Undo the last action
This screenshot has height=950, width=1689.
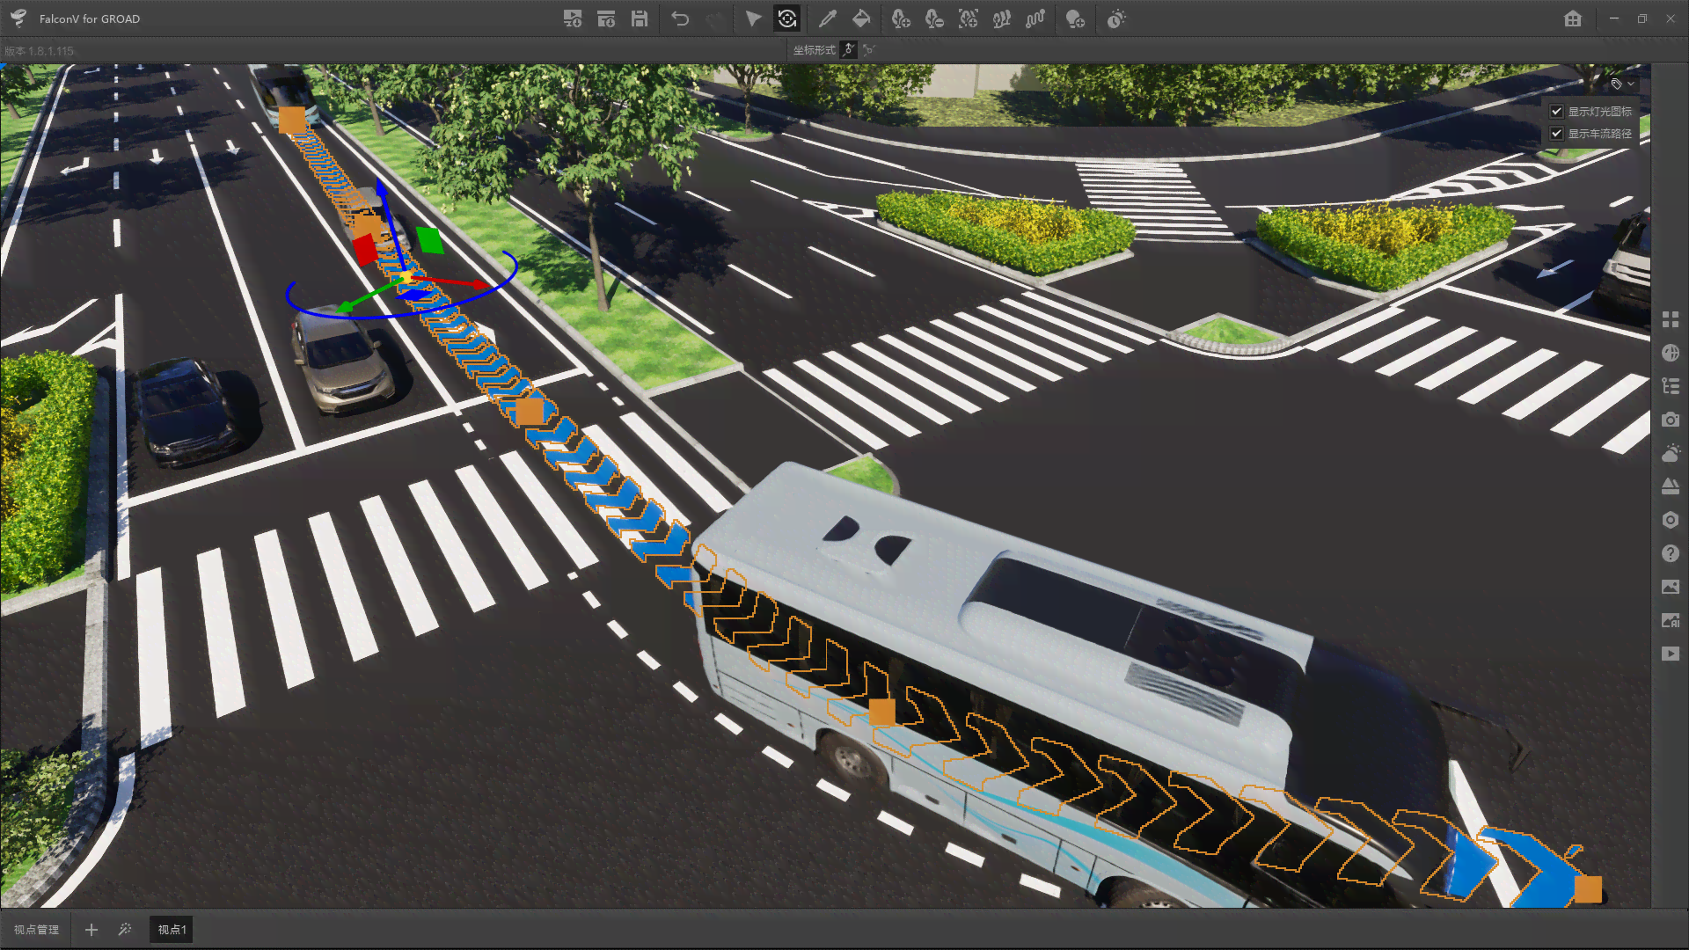[x=680, y=18]
